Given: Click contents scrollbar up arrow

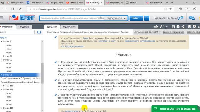Looking at the screenshot, I should [x=42, y=41].
